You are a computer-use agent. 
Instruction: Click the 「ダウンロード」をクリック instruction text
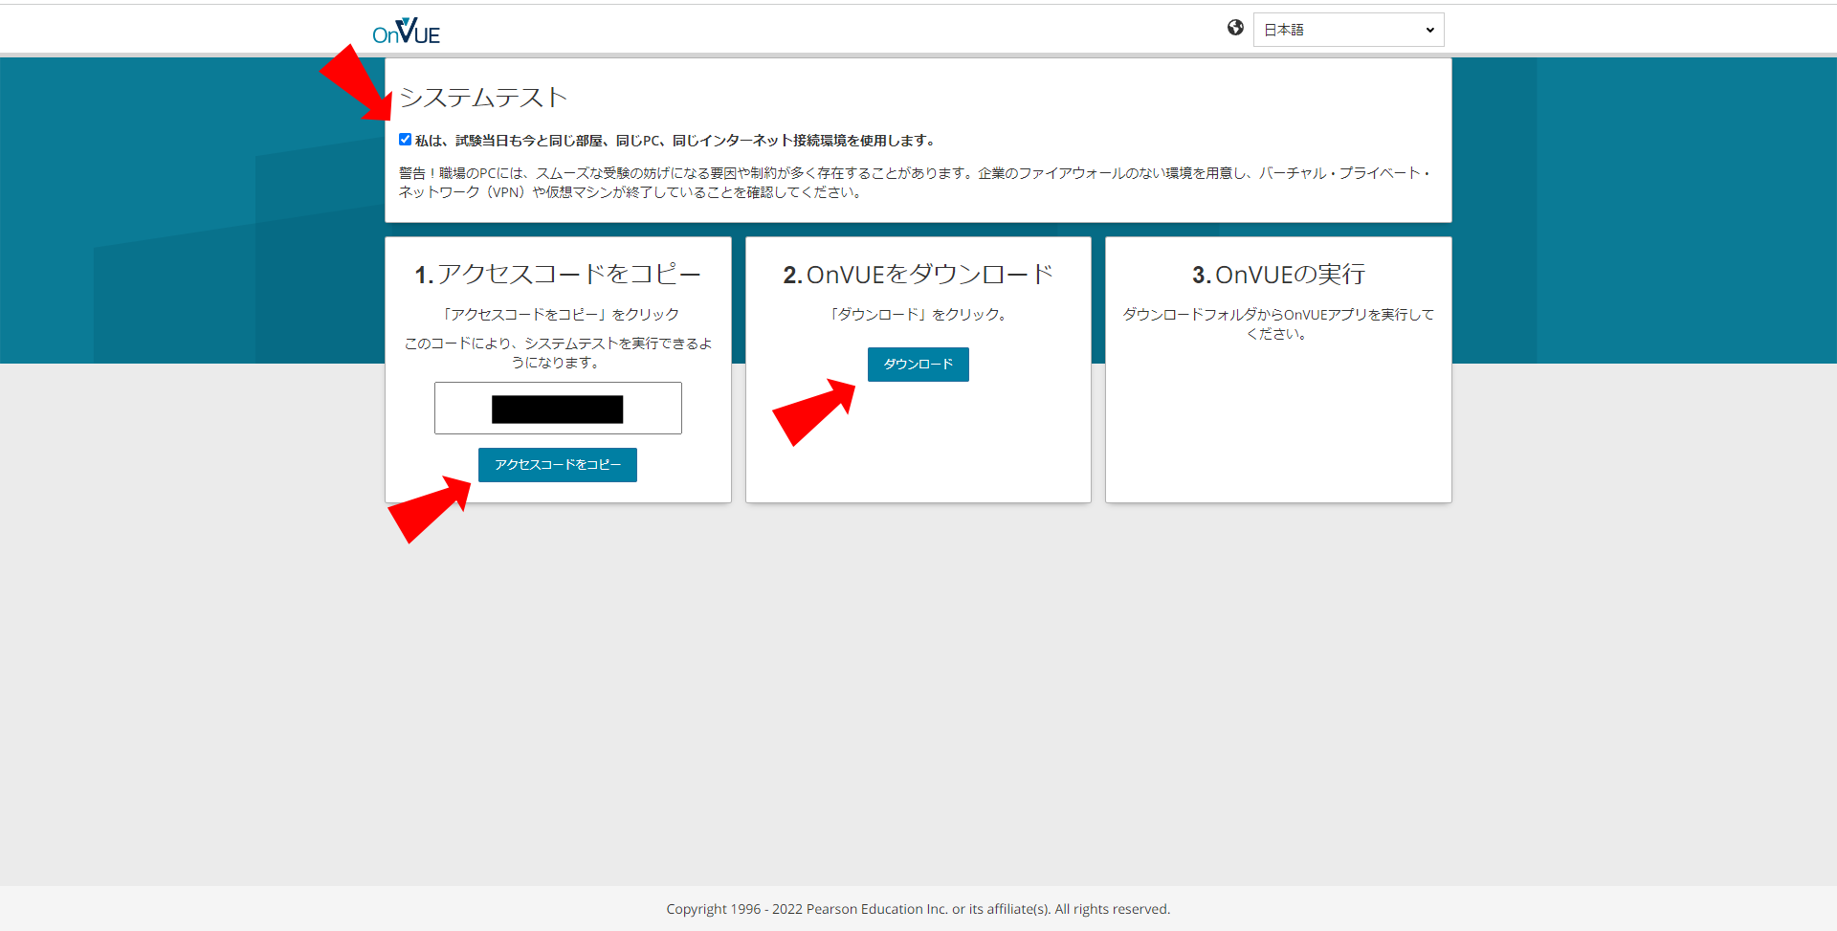[x=918, y=315]
